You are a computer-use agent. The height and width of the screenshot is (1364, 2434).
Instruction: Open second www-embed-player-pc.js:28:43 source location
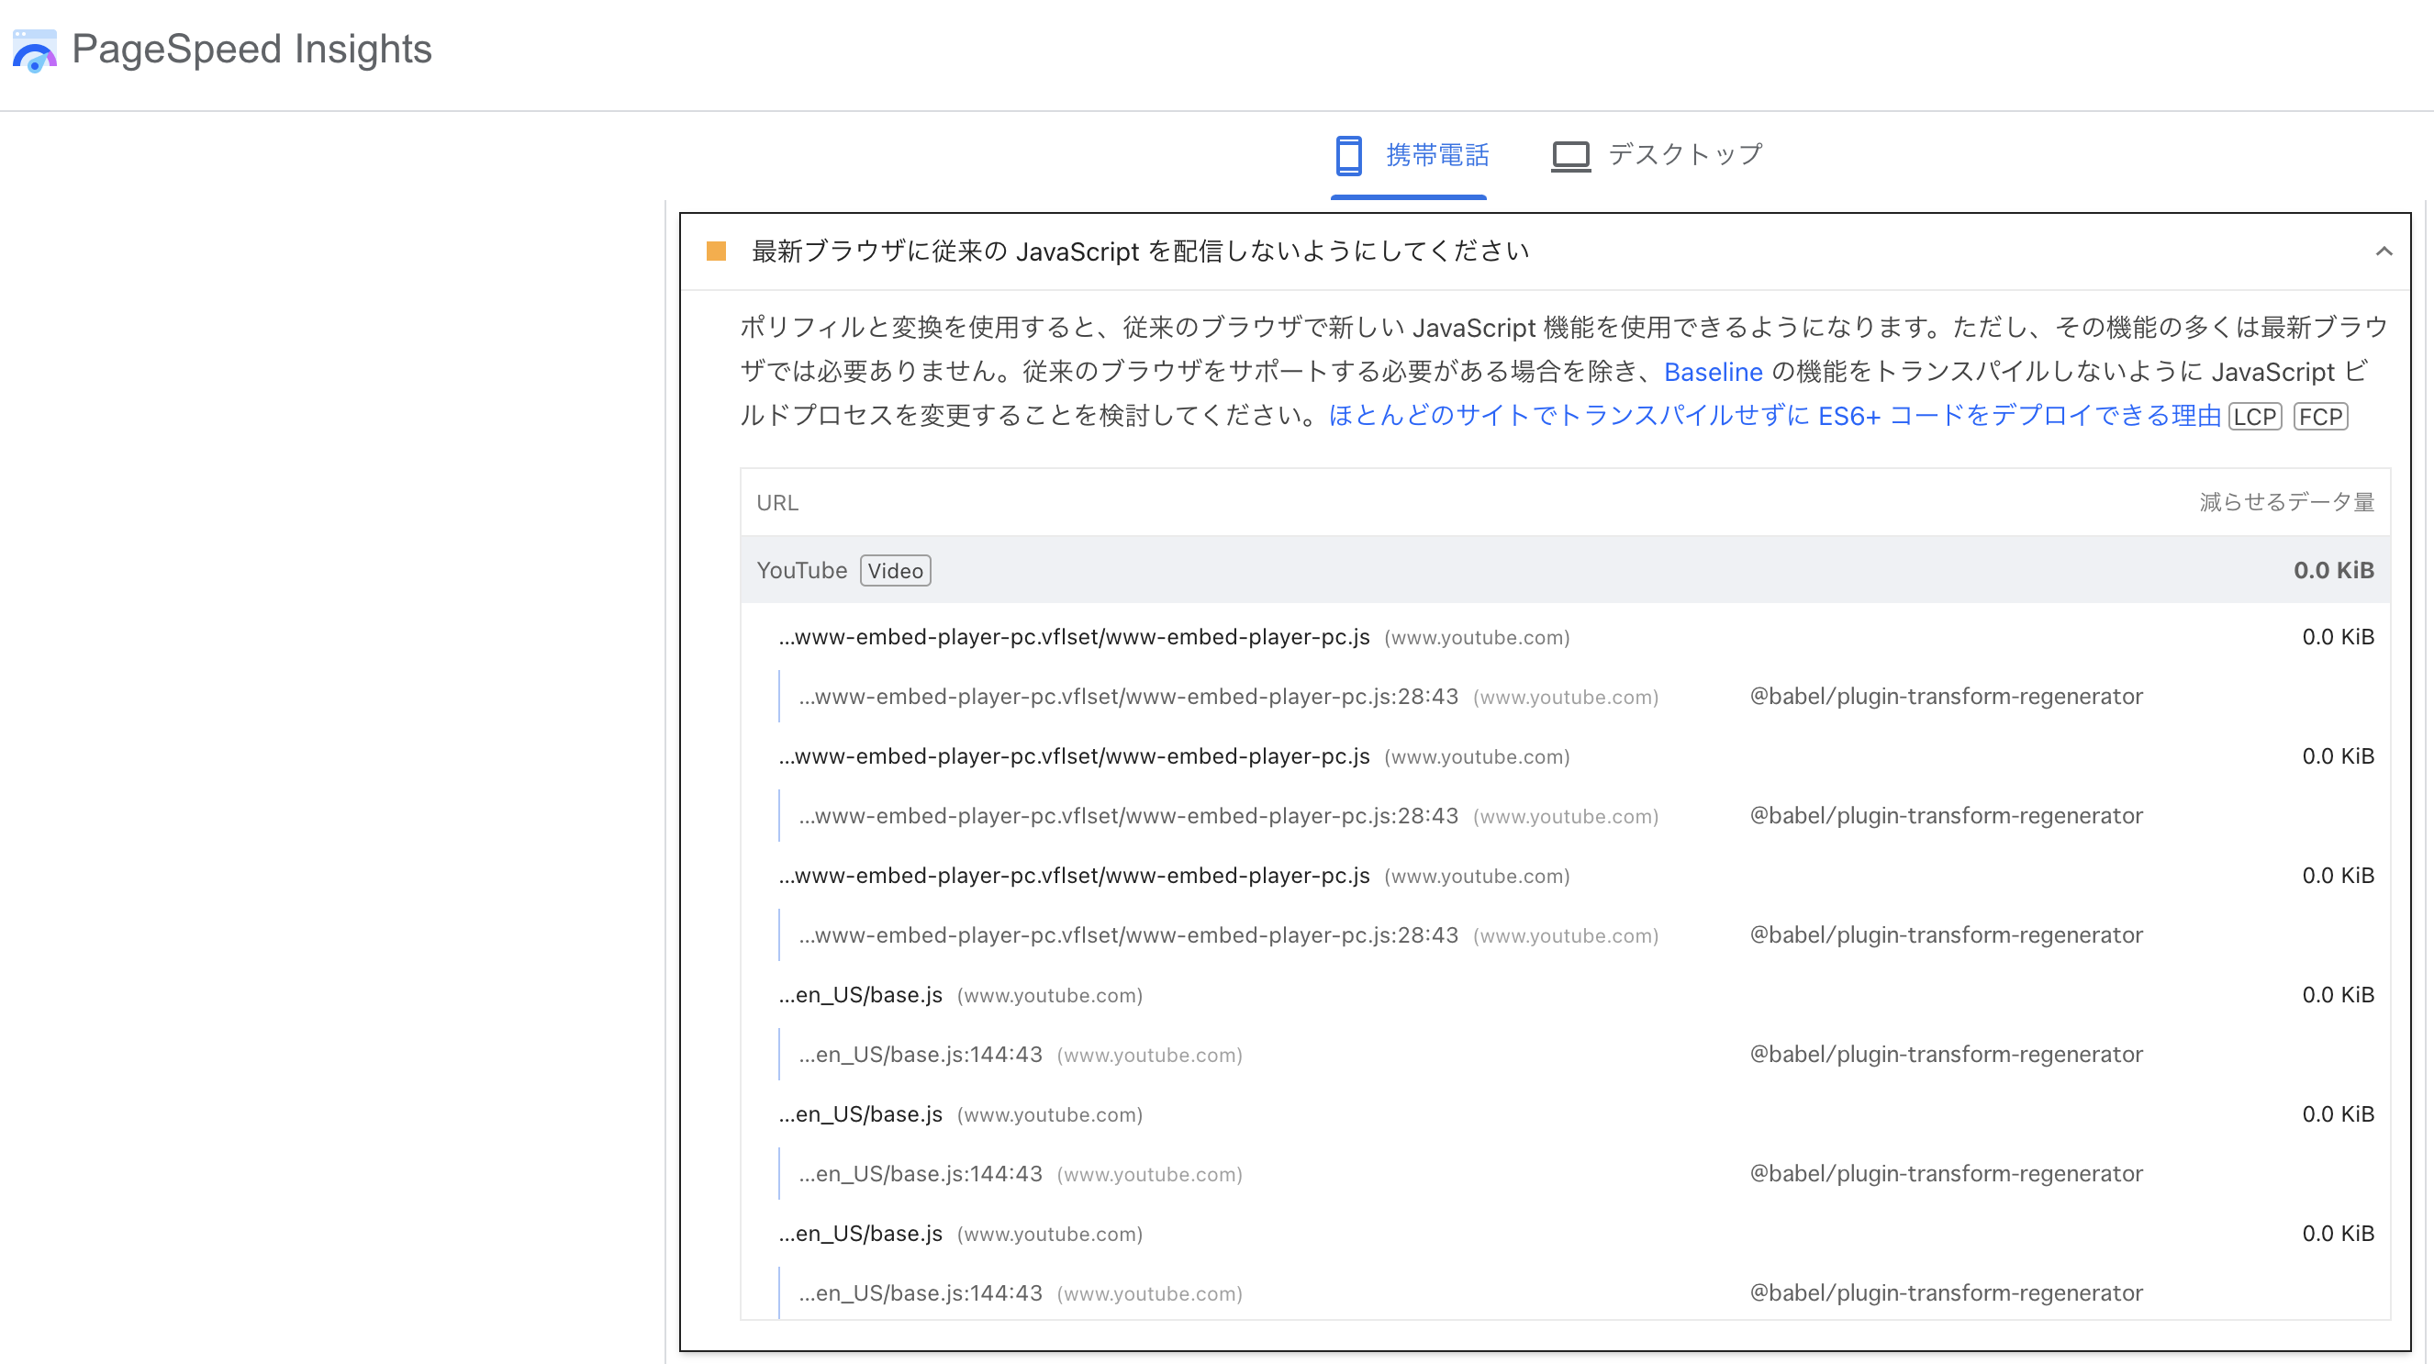1128,816
